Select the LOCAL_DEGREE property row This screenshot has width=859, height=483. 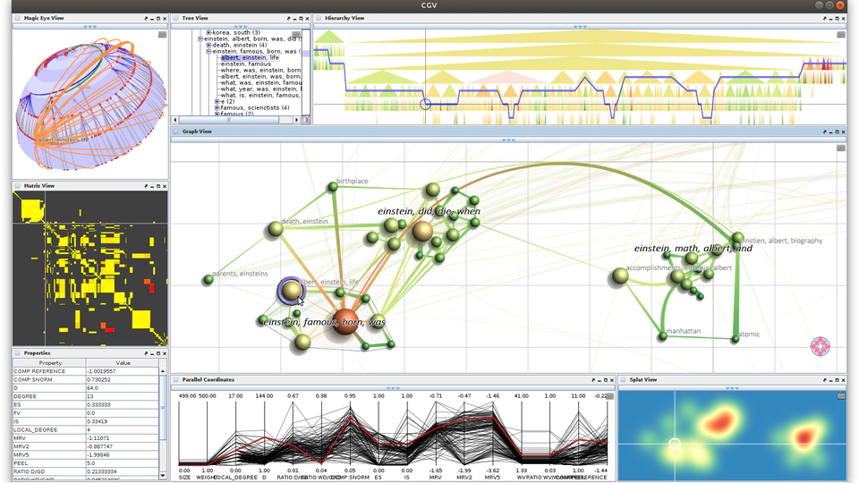86,430
